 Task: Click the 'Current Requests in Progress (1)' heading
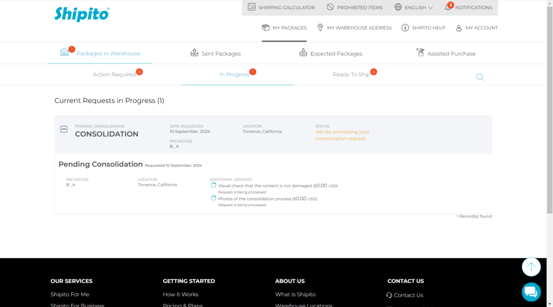pyautogui.click(x=109, y=101)
